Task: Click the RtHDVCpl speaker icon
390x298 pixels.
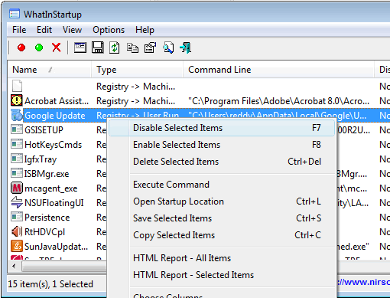Action: (17, 231)
